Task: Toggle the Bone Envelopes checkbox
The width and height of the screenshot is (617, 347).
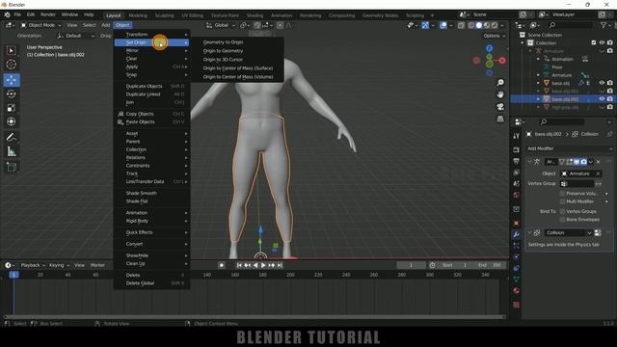Action: [562, 220]
